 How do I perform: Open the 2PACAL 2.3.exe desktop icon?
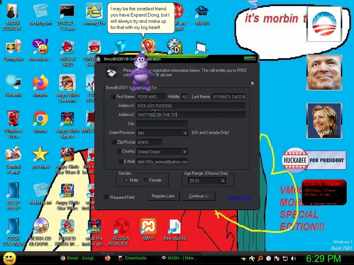coord(67,16)
